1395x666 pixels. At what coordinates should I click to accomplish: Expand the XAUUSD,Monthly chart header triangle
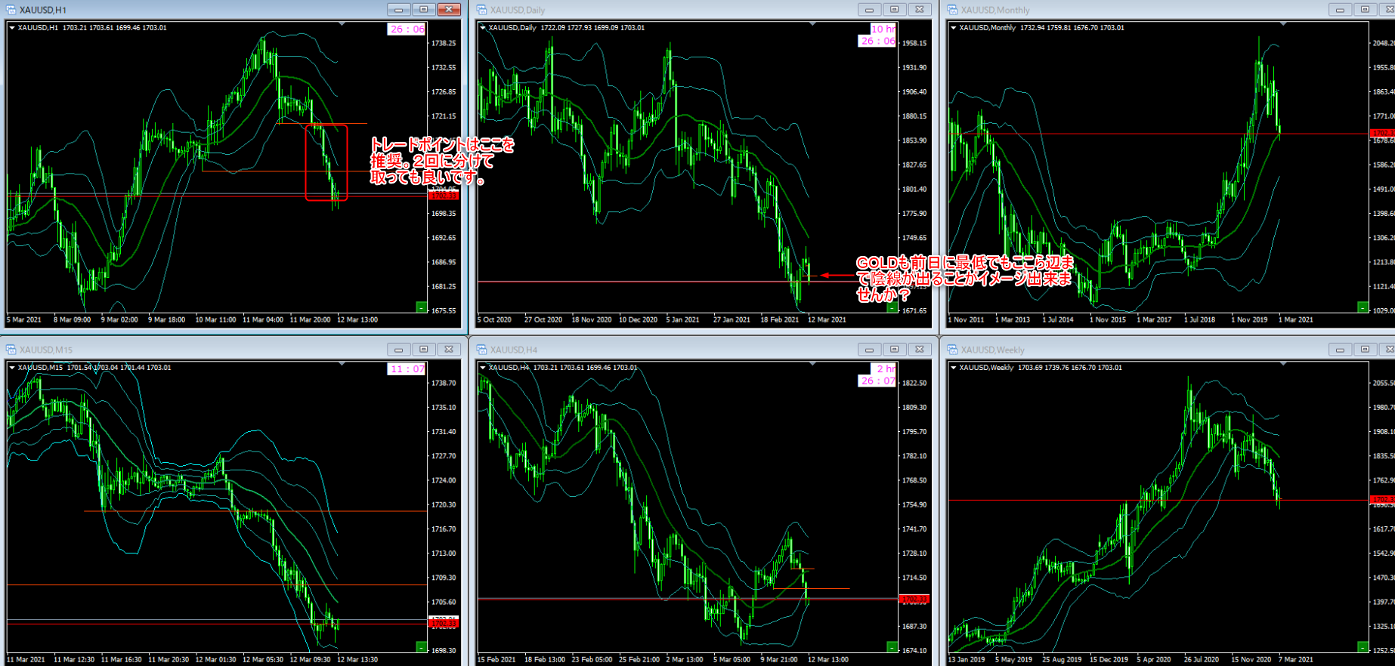click(x=953, y=28)
